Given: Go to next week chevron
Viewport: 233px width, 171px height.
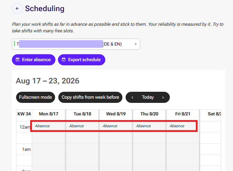Looking at the screenshot, I should coord(163,97).
